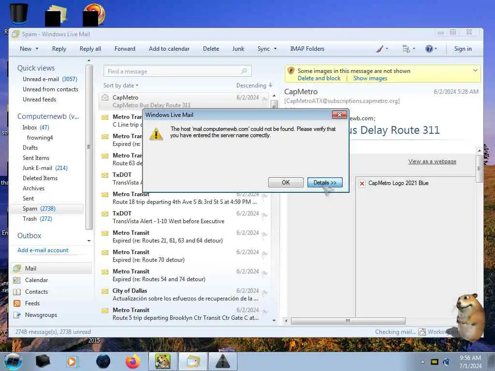Switch to Contacts view
This screenshot has height=371, width=495.
click(36, 292)
